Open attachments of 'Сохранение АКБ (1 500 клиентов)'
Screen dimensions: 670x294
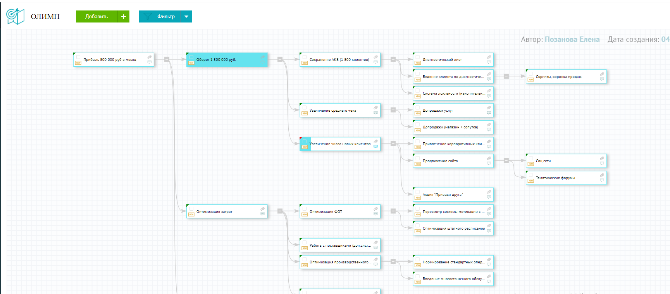click(376, 57)
